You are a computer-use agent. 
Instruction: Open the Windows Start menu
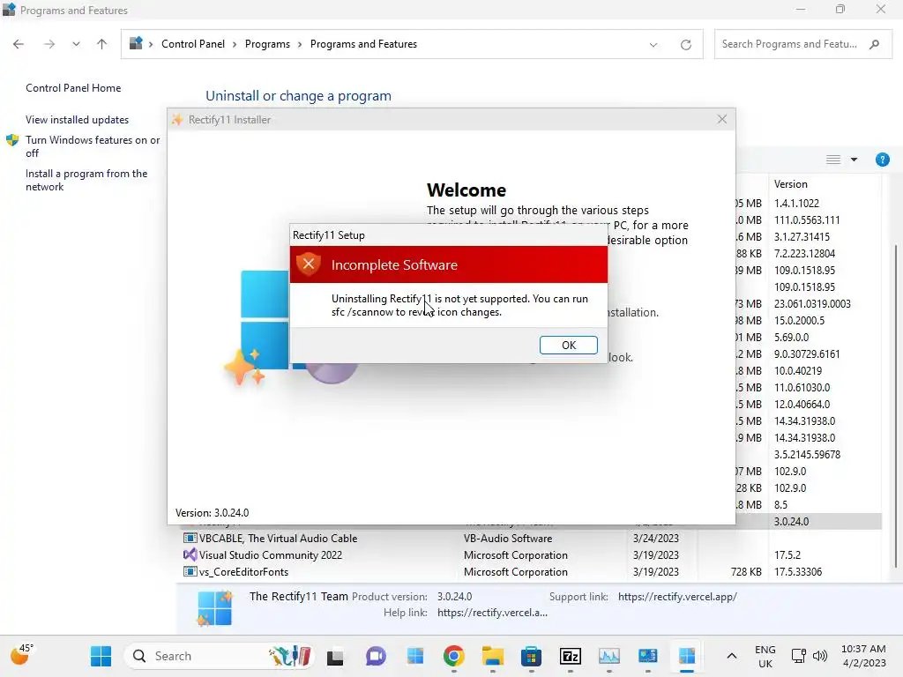coord(101,656)
